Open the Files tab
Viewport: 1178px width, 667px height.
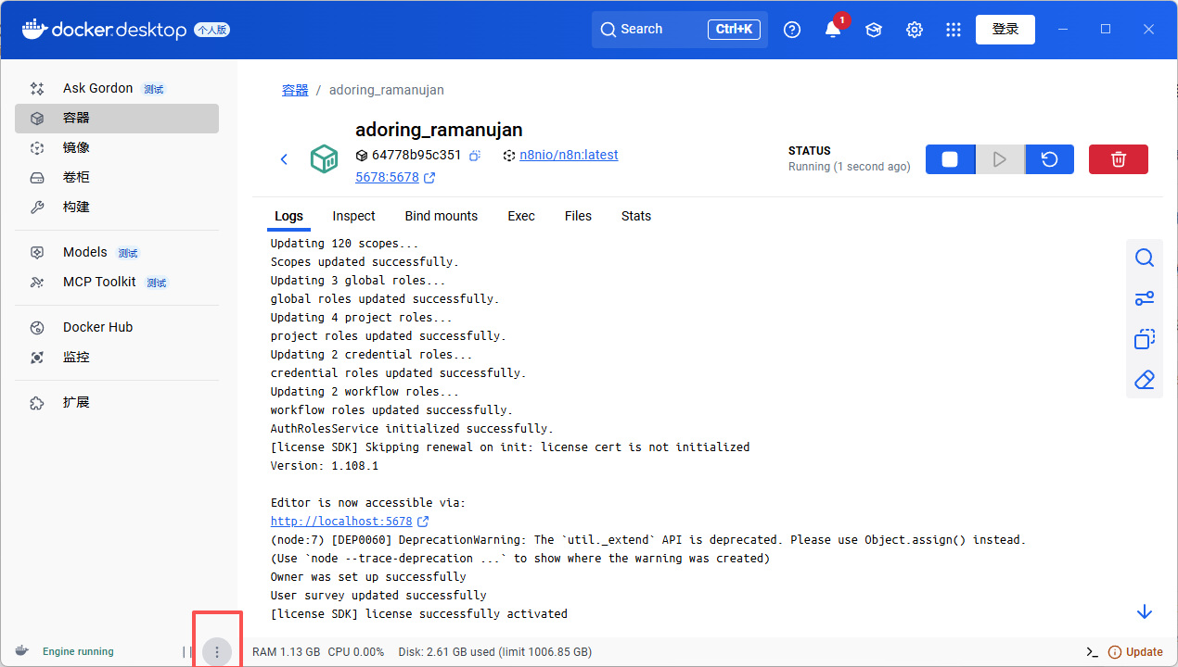click(x=578, y=216)
